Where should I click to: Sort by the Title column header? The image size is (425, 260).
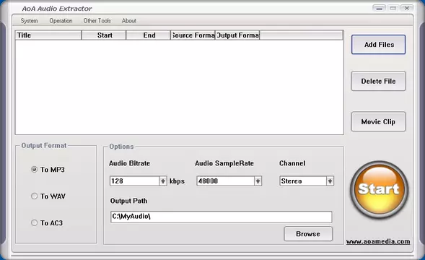(48, 35)
